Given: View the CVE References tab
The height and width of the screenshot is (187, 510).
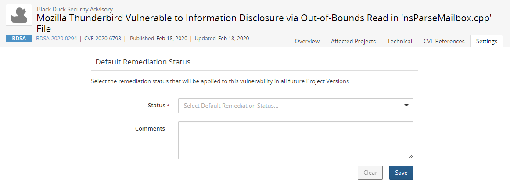Looking at the screenshot, I should coord(444,41).
